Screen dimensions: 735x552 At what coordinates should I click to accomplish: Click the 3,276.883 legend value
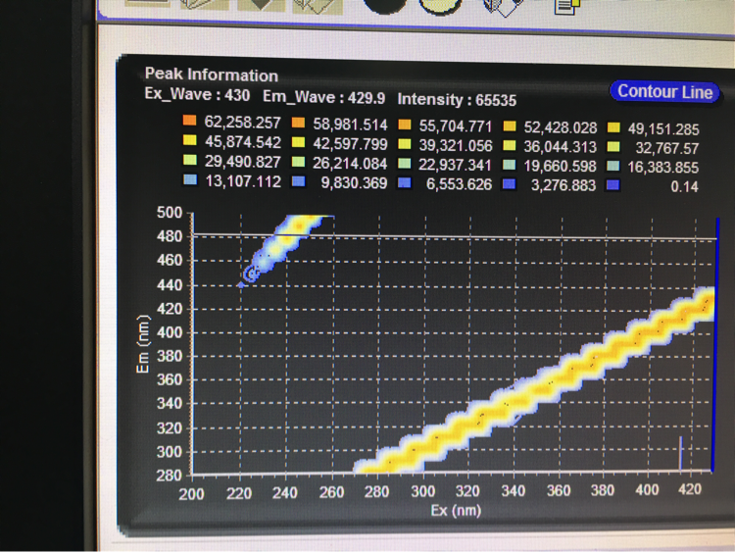click(563, 185)
